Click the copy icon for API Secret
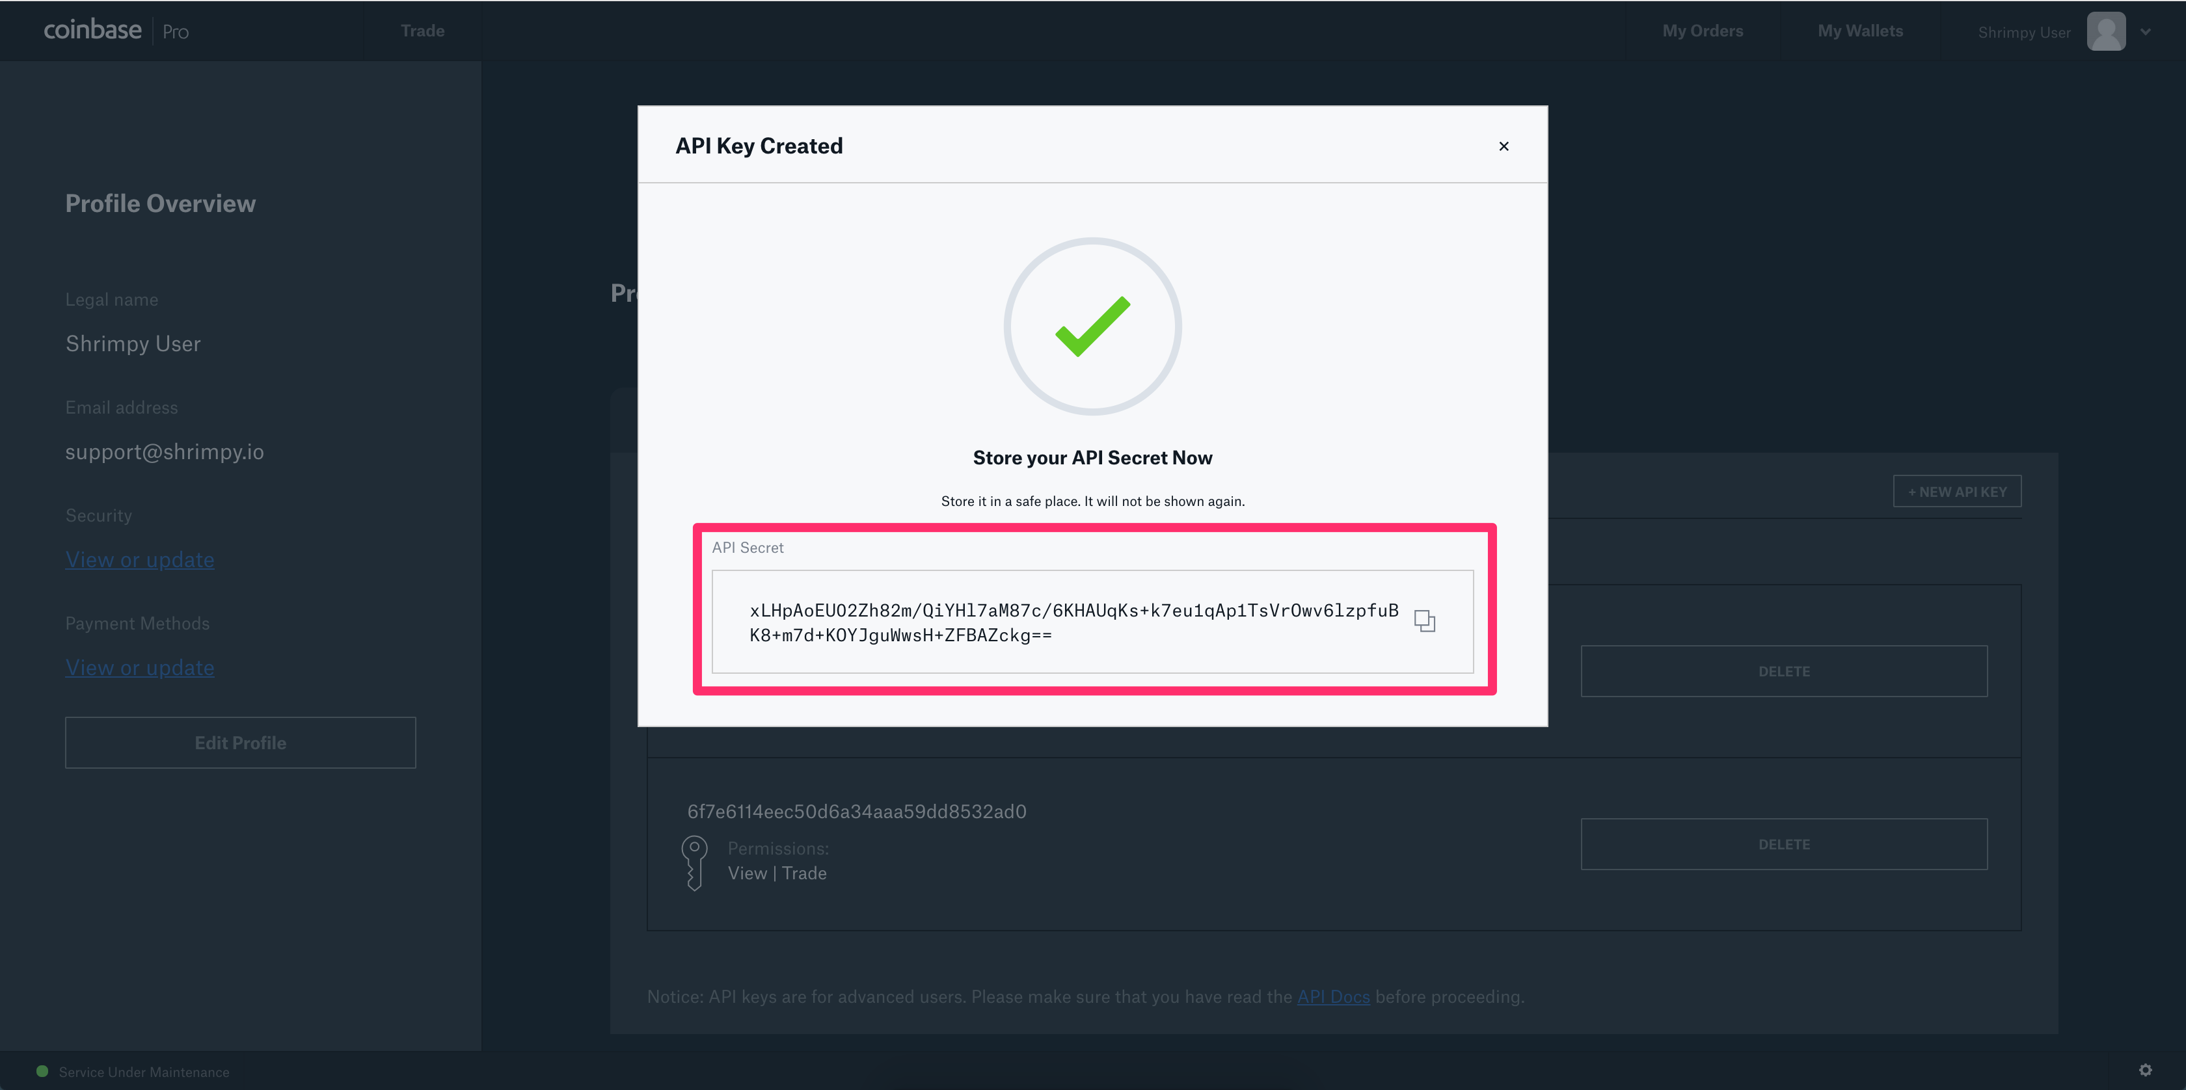Image resolution: width=2186 pixels, height=1090 pixels. (x=1425, y=620)
